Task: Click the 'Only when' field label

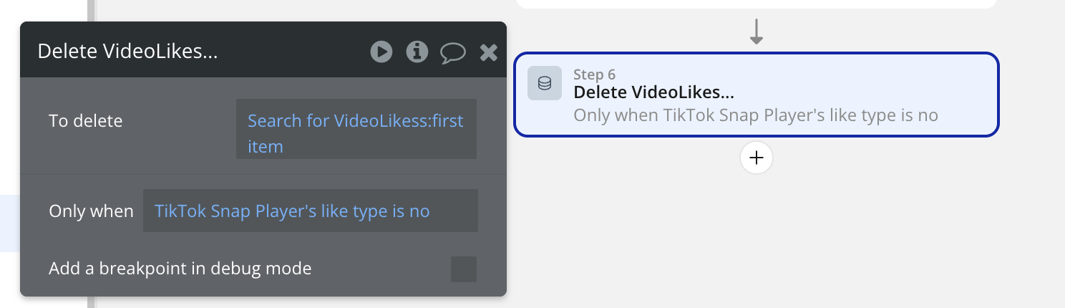Action: [x=91, y=211]
